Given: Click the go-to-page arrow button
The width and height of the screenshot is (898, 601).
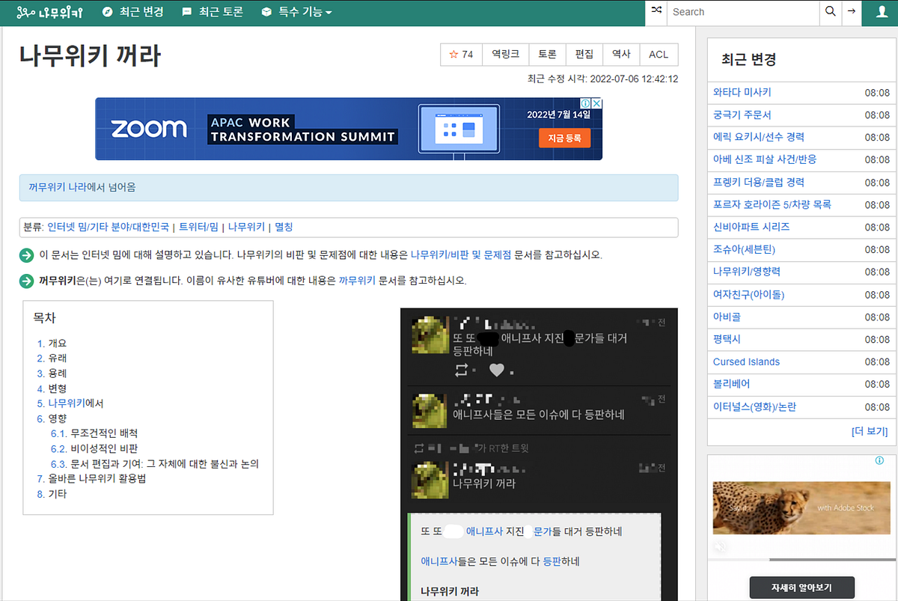Looking at the screenshot, I should [851, 12].
